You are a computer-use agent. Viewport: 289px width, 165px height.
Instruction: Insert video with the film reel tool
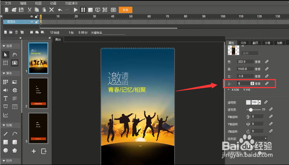click(14, 90)
